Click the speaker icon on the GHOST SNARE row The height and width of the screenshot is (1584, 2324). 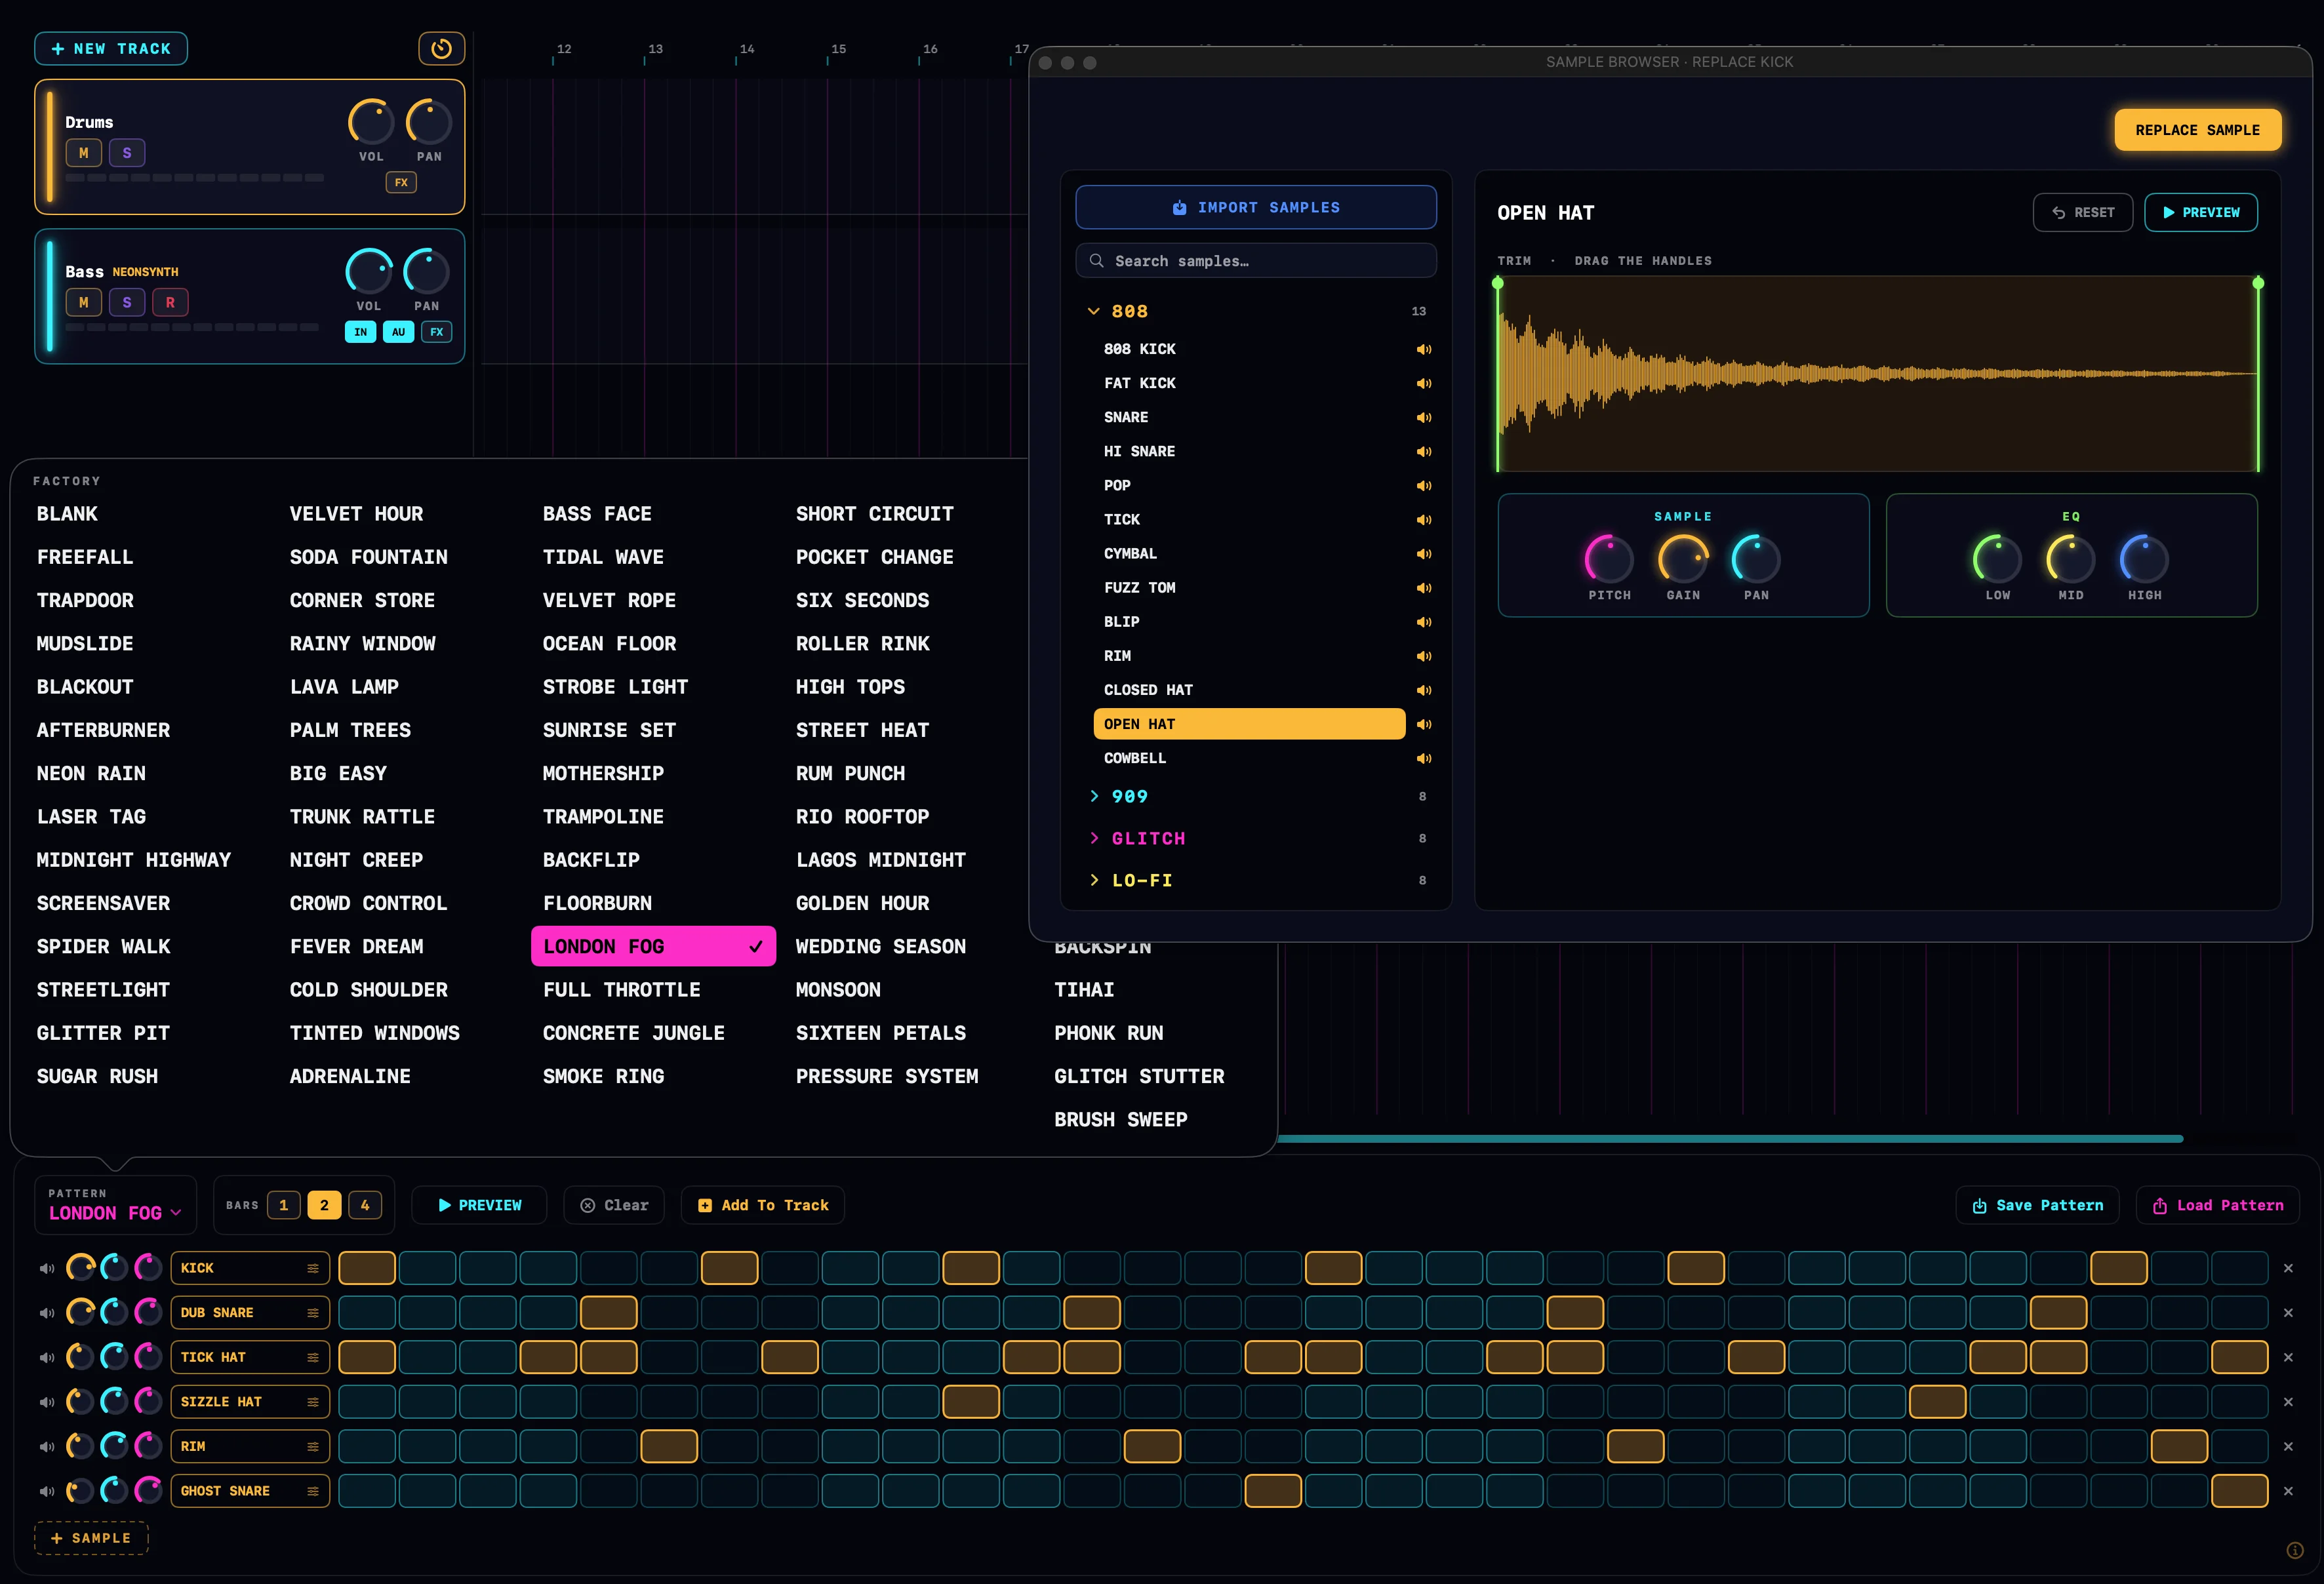point(46,1491)
